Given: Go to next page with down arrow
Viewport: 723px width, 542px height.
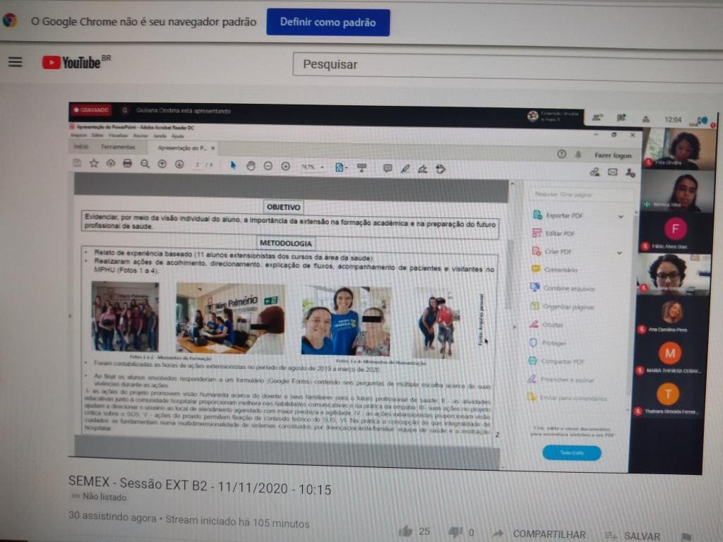Looking at the screenshot, I should pos(179,164).
